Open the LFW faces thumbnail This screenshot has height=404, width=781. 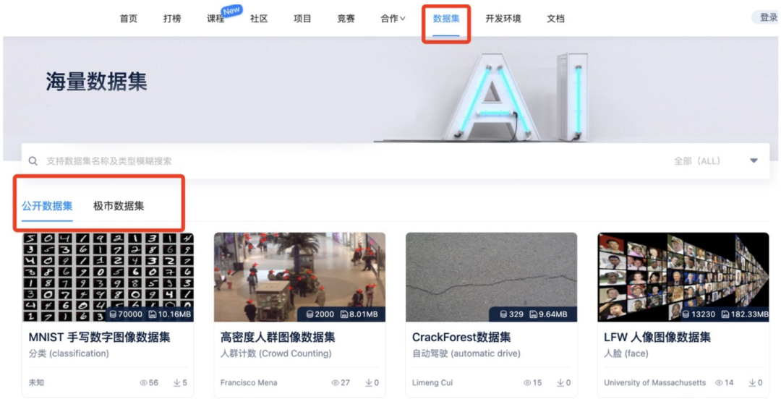[683, 277]
